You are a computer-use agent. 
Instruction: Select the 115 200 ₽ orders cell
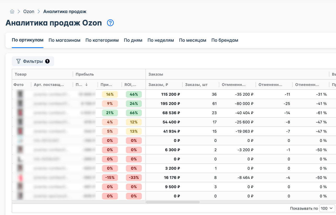pos(164,94)
